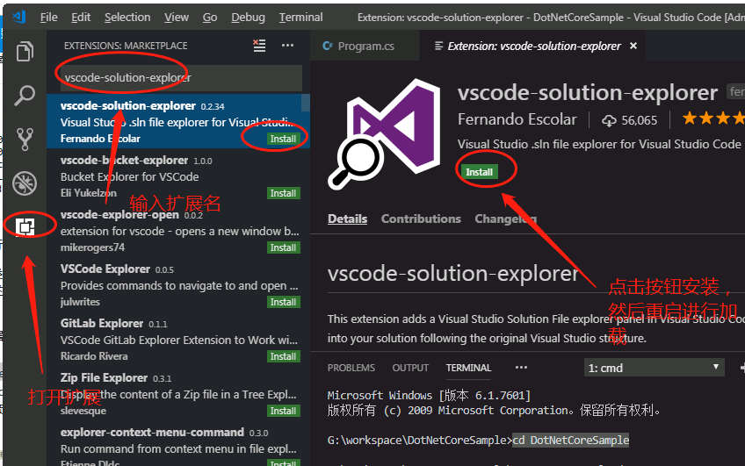The height and width of the screenshot is (466, 745).
Task: Expand the '1: cmd' terminal dropdown
Action: pyautogui.click(x=654, y=368)
